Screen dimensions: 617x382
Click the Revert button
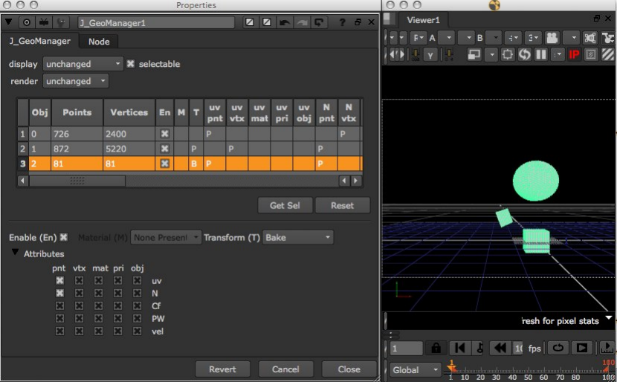point(222,369)
